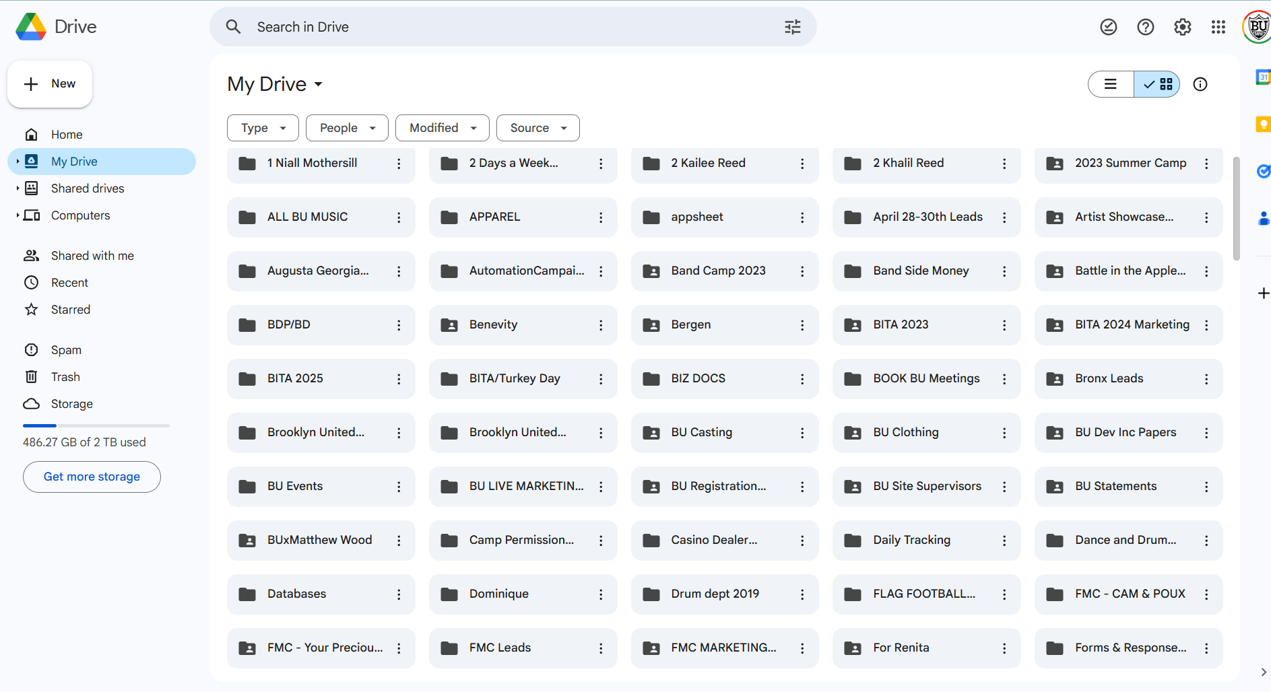The image size is (1271, 692).
Task: Open the Trash section
Action: click(x=65, y=377)
